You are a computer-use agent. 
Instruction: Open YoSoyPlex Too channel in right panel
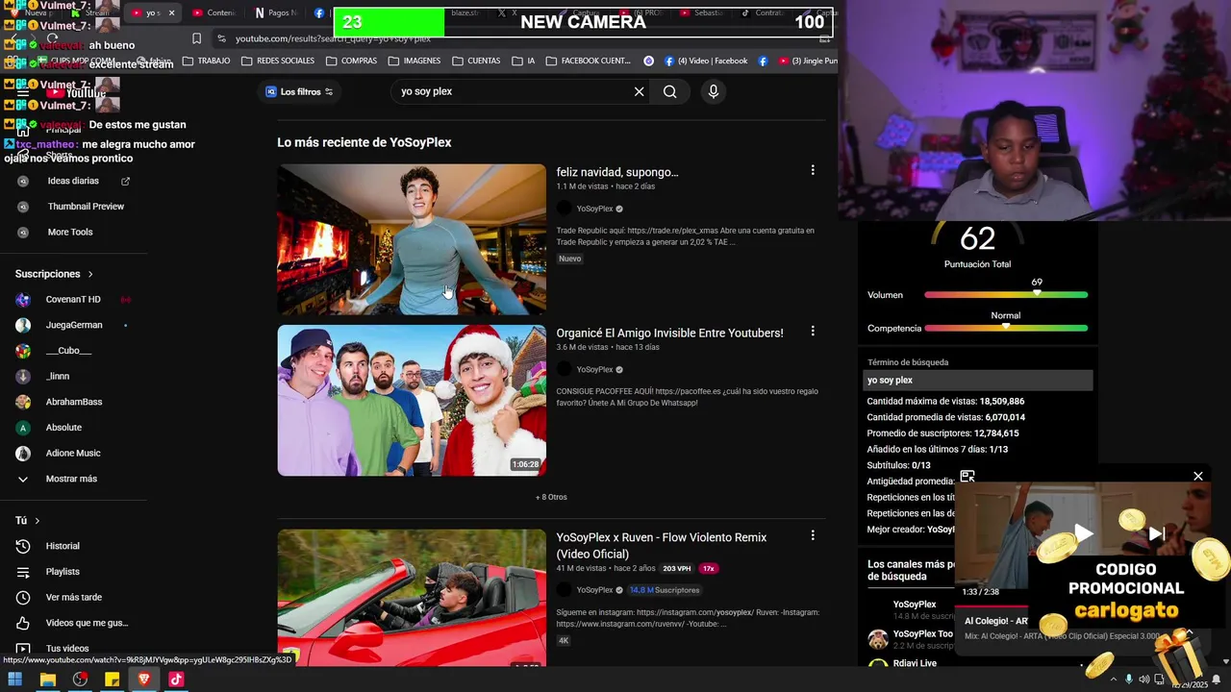coord(922,634)
